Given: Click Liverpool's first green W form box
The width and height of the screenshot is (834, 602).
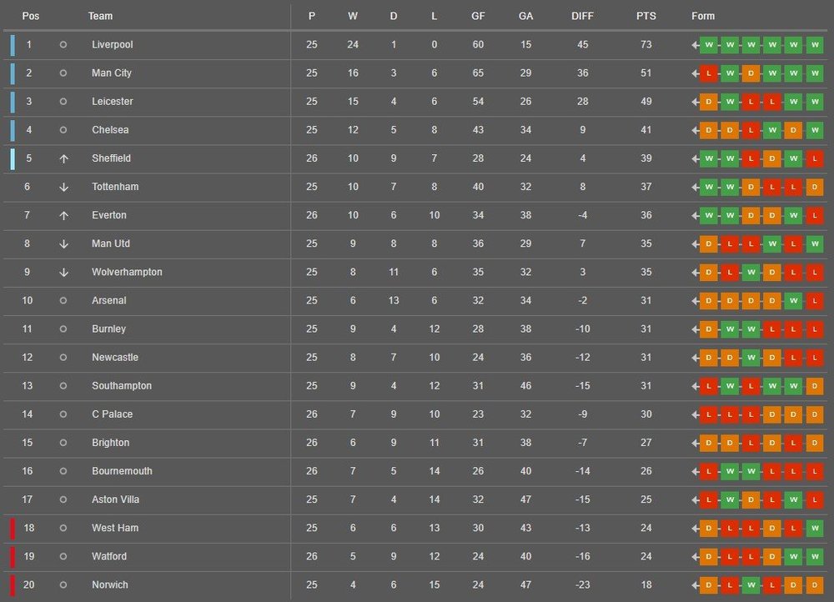Looking at the screenshot, I should coord(709,45).
